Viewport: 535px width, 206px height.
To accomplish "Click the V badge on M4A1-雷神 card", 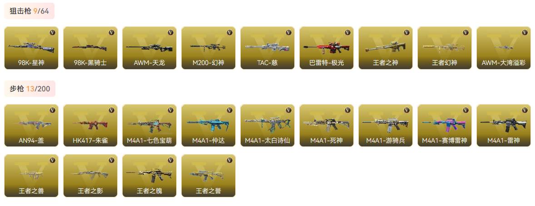I will click(x=525, y=110).
